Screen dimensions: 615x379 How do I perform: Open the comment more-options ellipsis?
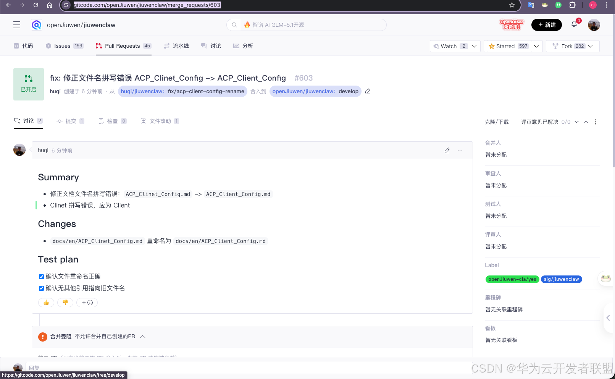460,151
